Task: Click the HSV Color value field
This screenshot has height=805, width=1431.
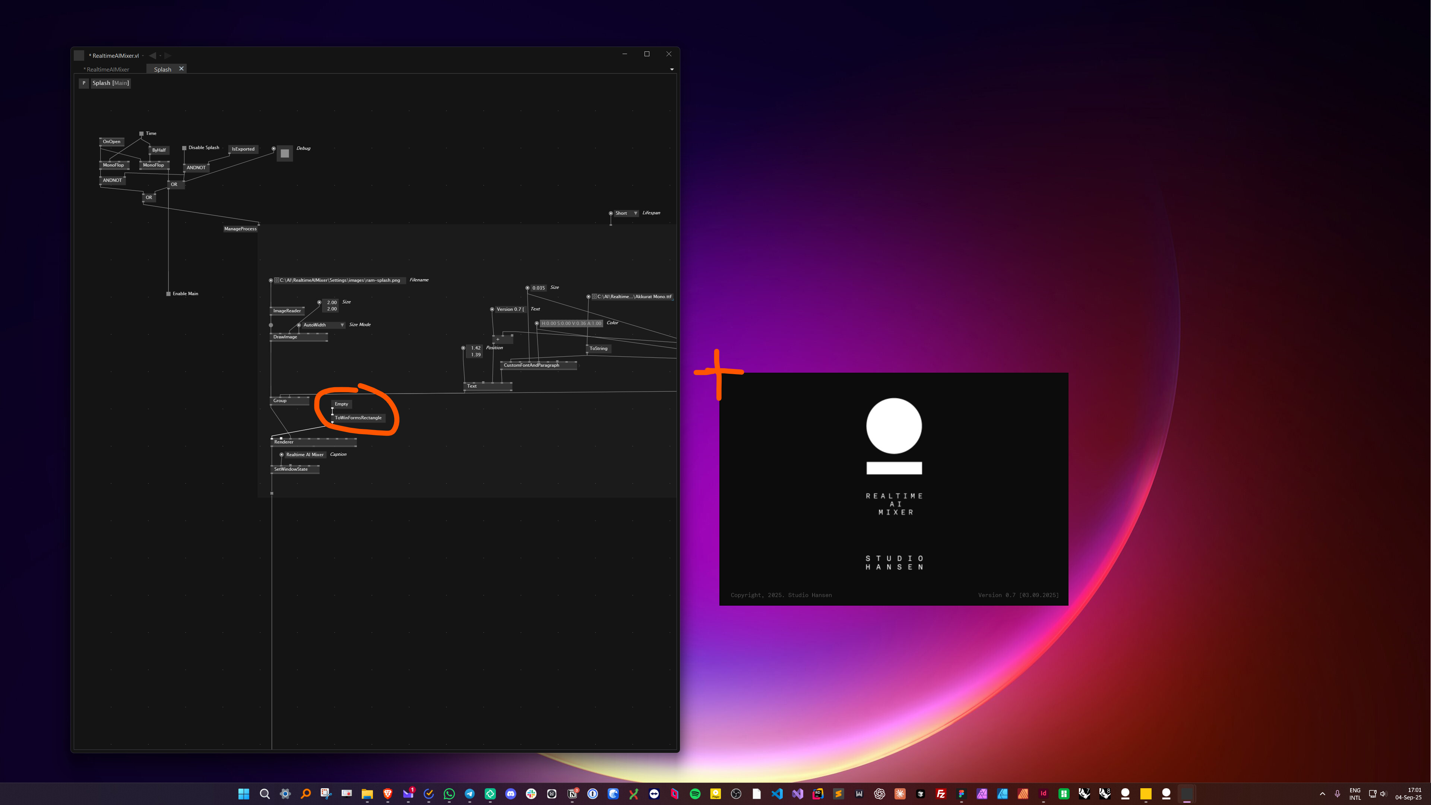Action: click(571, 323)
